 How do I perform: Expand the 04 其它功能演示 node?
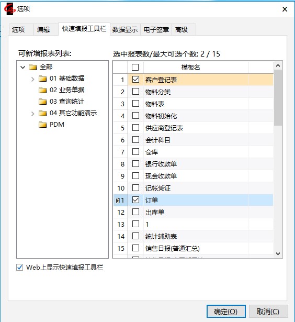tap(32, 114)
